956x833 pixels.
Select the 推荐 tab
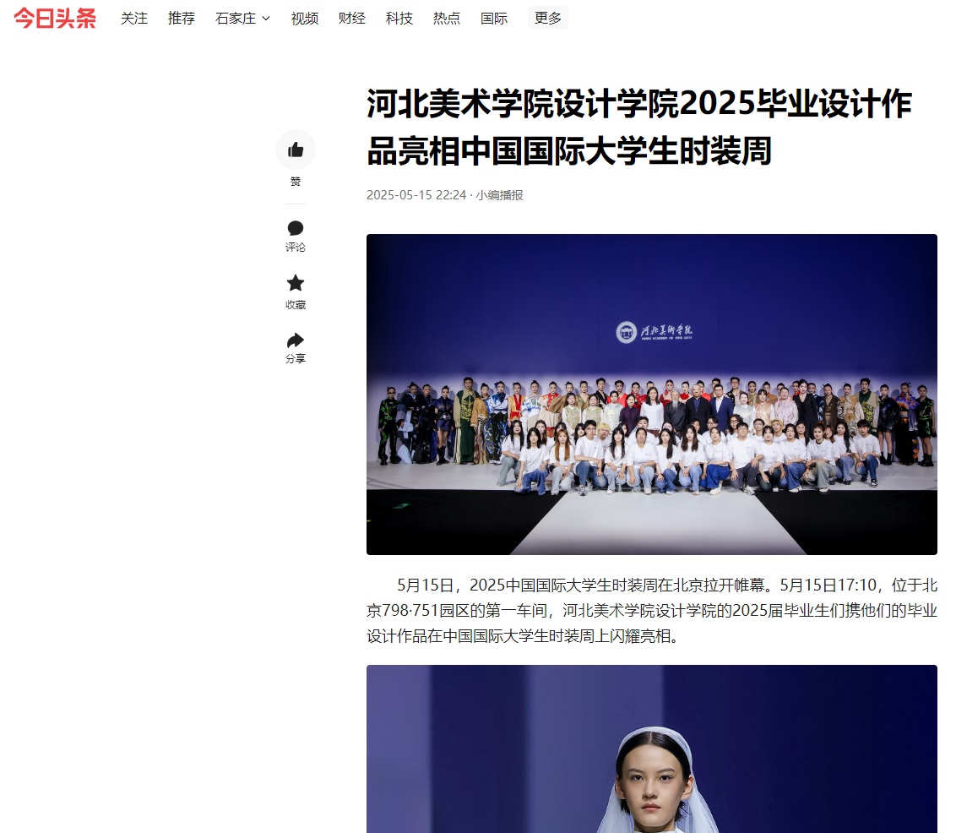[181, 19]
